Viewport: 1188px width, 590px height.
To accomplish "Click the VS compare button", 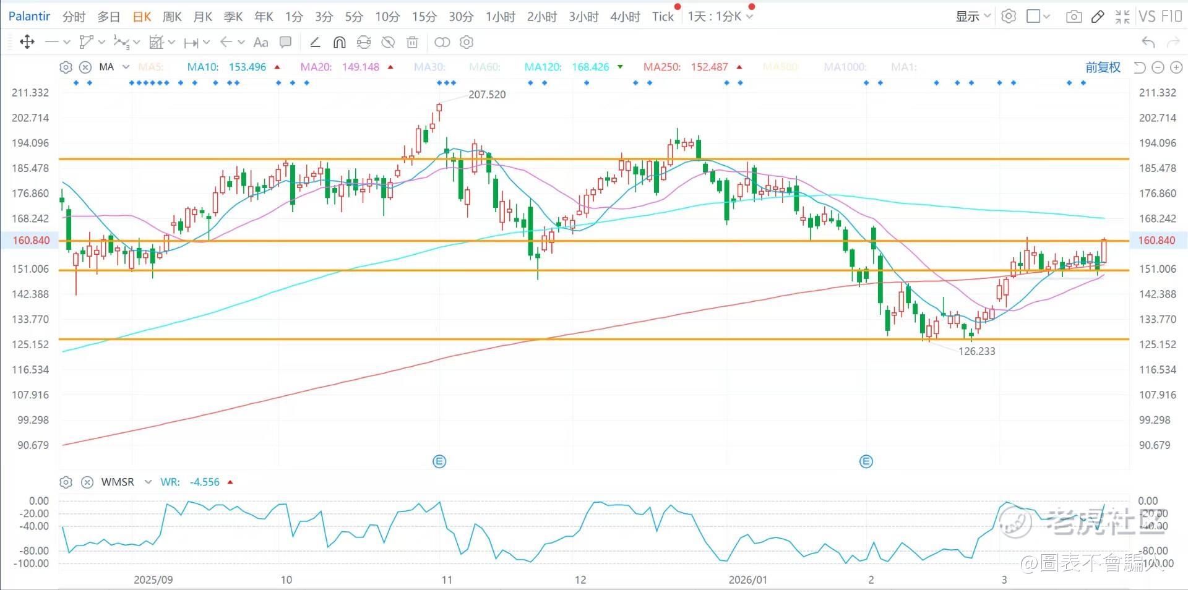I will [x=1147, y=17].
